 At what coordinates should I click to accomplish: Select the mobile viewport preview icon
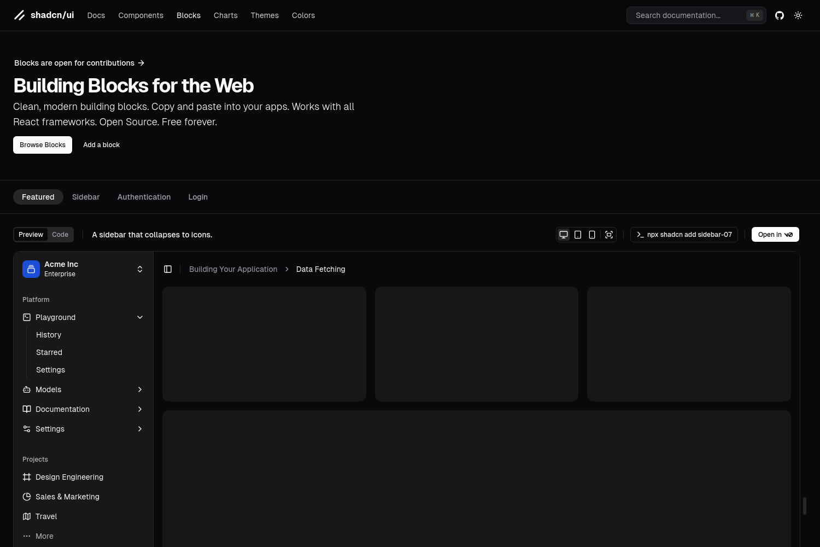click(591, 234)
